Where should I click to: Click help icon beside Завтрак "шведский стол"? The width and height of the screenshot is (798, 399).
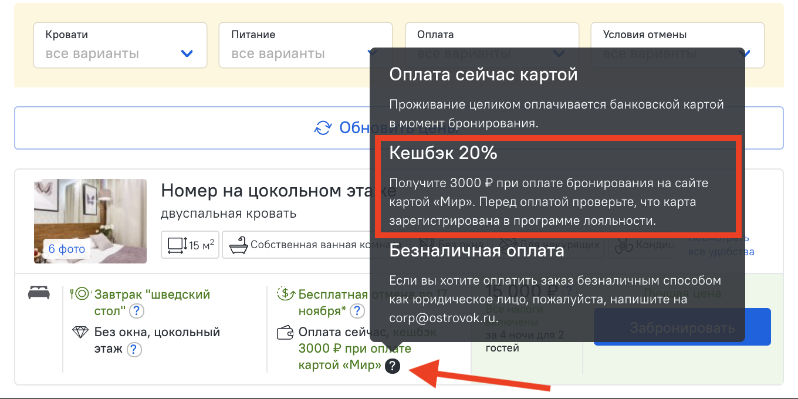[136, 310]
